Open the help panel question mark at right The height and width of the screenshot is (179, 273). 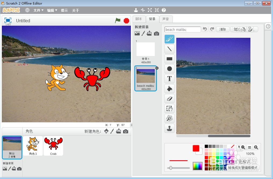click(x=268, y=26)
